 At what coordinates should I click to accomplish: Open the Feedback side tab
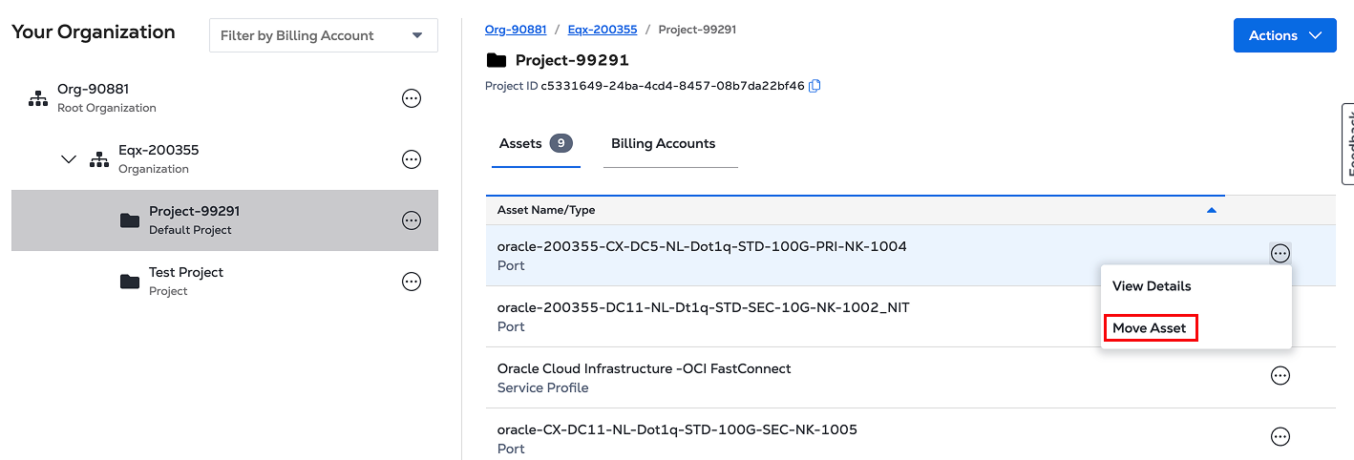click(x=1347, y=143)
